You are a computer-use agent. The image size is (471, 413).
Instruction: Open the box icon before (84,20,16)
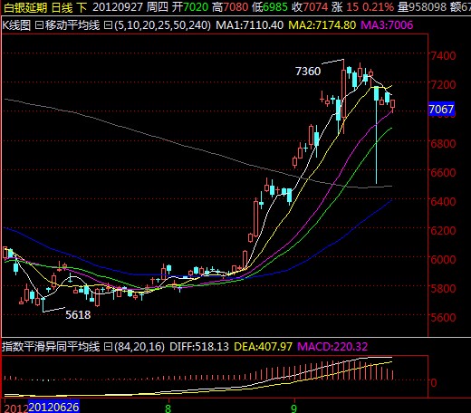pyautogui.click(x=108, y=347)
